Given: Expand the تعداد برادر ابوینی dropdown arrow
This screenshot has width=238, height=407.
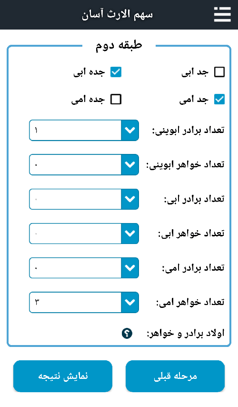Looking at the screenshot, I should (x=130, y=130).
